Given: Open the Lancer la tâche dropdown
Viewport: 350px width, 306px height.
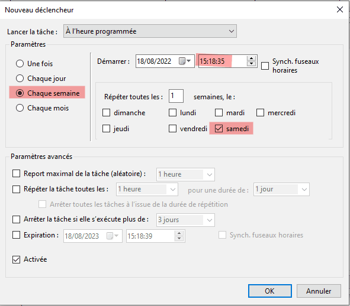Looking at the screenshot, I should pos(150,31).
